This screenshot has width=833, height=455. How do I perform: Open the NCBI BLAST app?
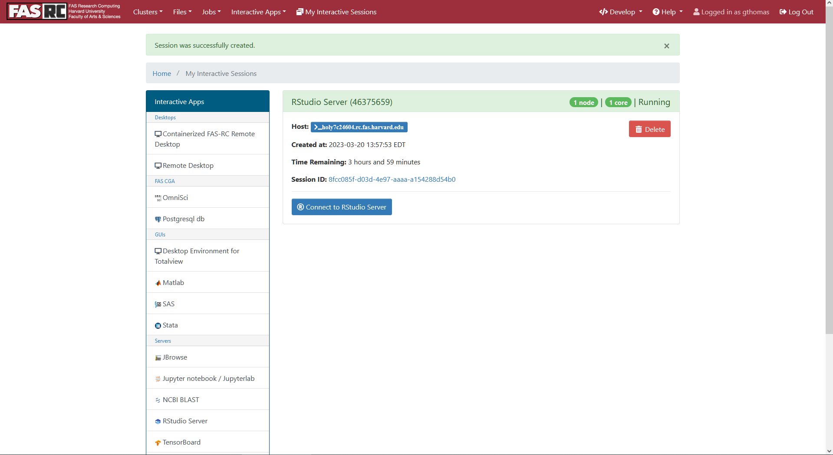click(181, 399)
